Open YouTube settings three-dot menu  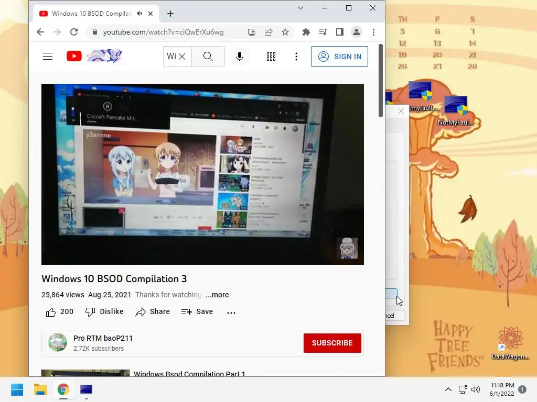(296, 57)
